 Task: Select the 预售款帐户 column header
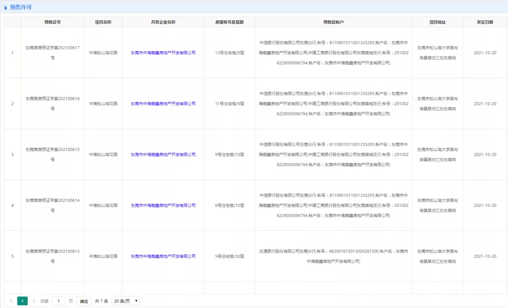(x=333, y=22)
